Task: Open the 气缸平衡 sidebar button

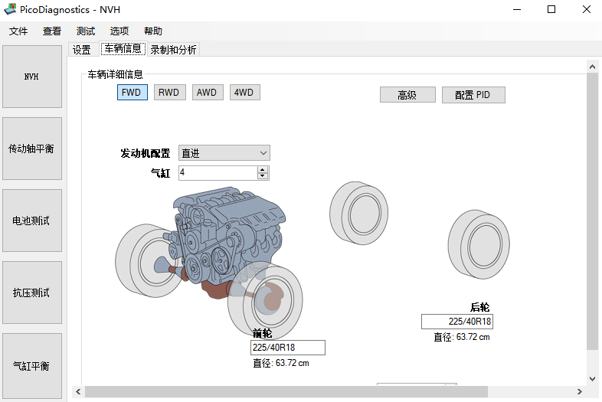Action: pyautogui.click(x=32, y=366)
